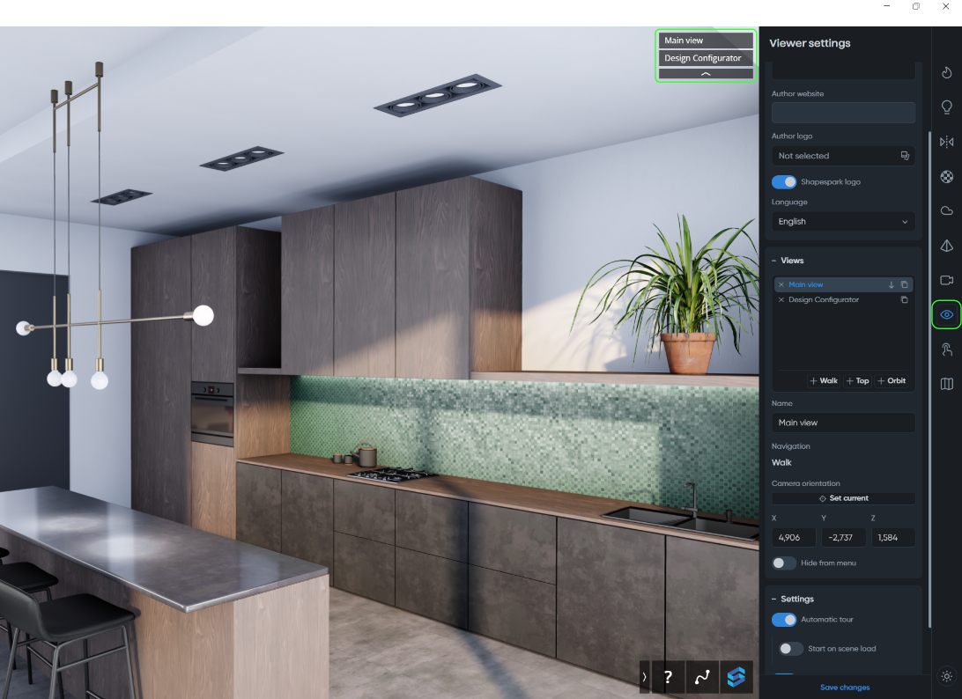Collapse the view list with the up chevron

(706, 75)
